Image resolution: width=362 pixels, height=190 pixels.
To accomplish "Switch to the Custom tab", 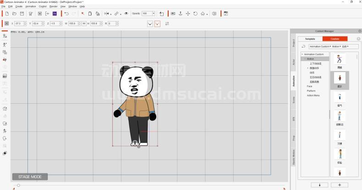I will tap(335, 39).
